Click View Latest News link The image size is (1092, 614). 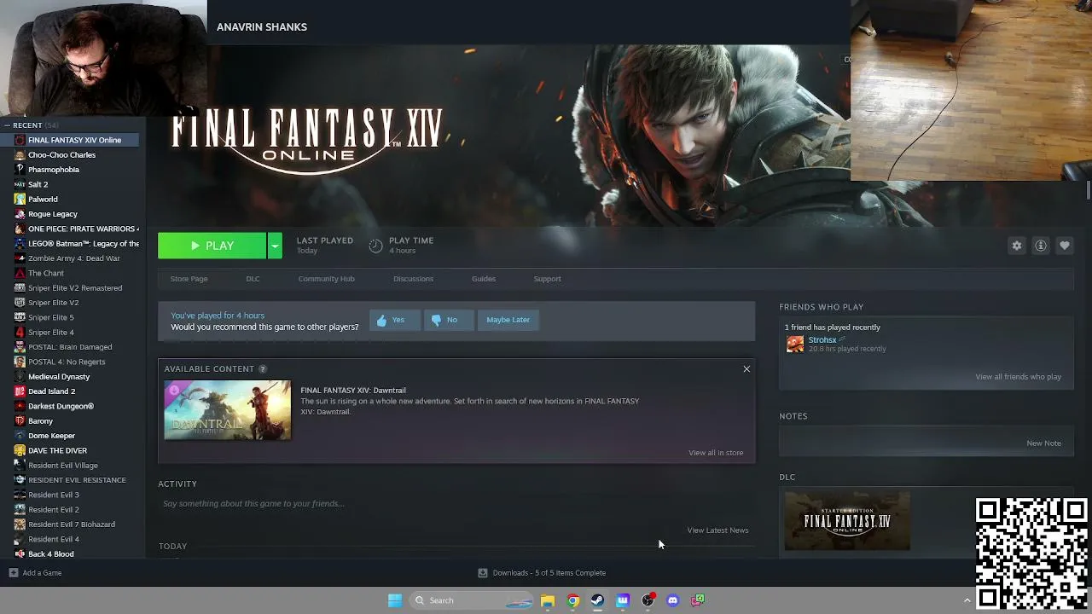point(717,530)
